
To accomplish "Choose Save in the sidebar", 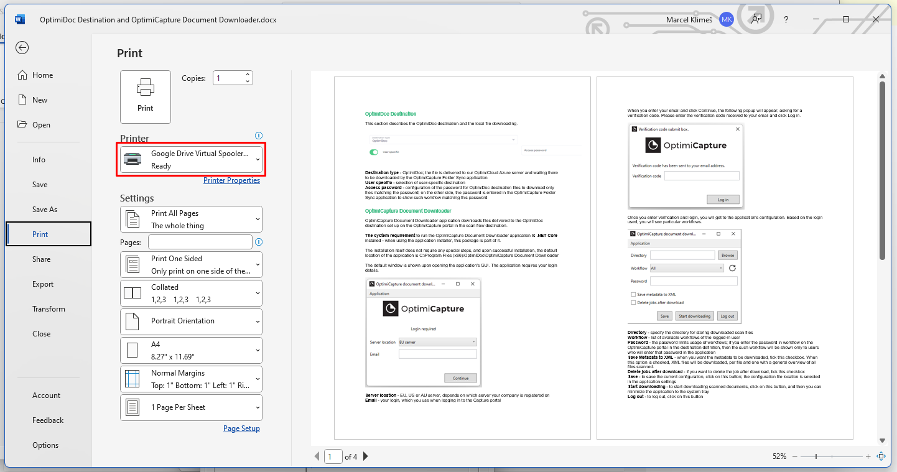I will 49,185.
